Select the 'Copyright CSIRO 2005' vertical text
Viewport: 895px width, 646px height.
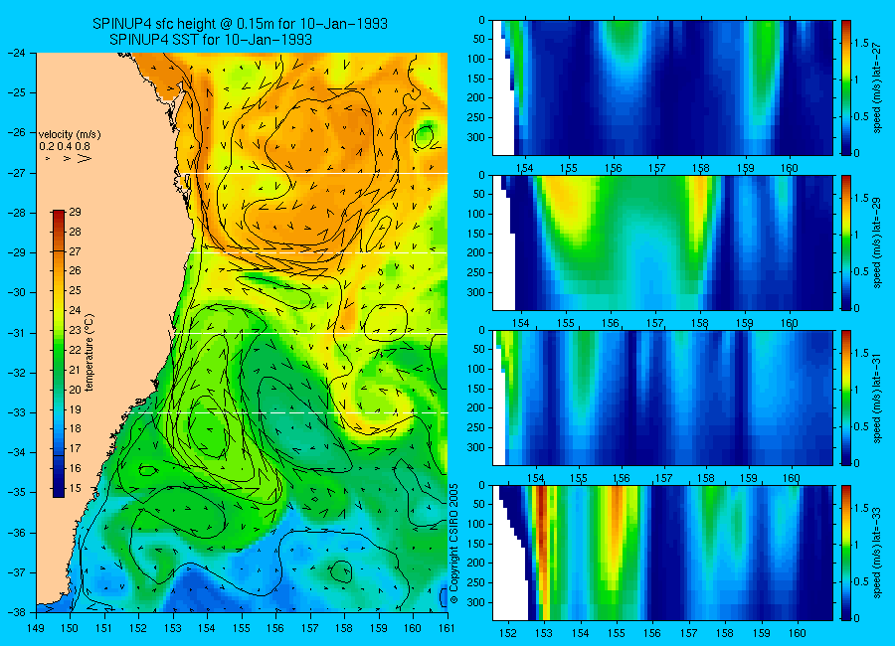454,544
